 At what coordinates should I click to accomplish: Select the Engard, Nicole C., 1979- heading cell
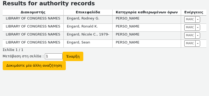(88, 35)
